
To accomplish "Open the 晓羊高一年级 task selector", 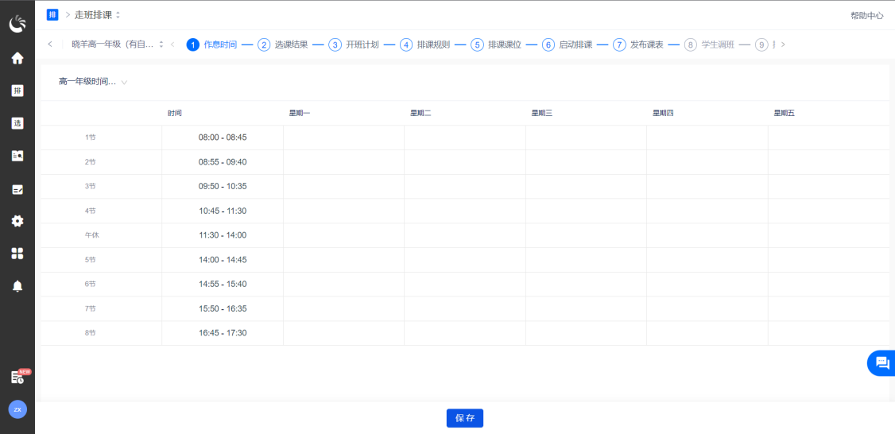I will (x=118, y=45).
